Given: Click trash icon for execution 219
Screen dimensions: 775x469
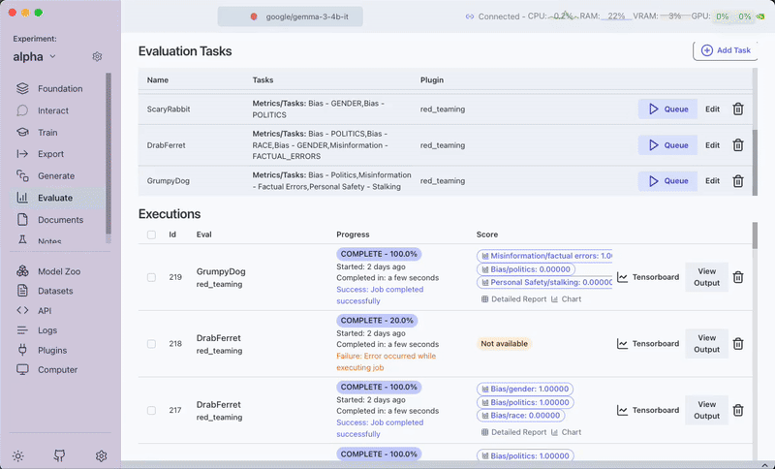Looking at the screenshot, I should coord(737,277).
